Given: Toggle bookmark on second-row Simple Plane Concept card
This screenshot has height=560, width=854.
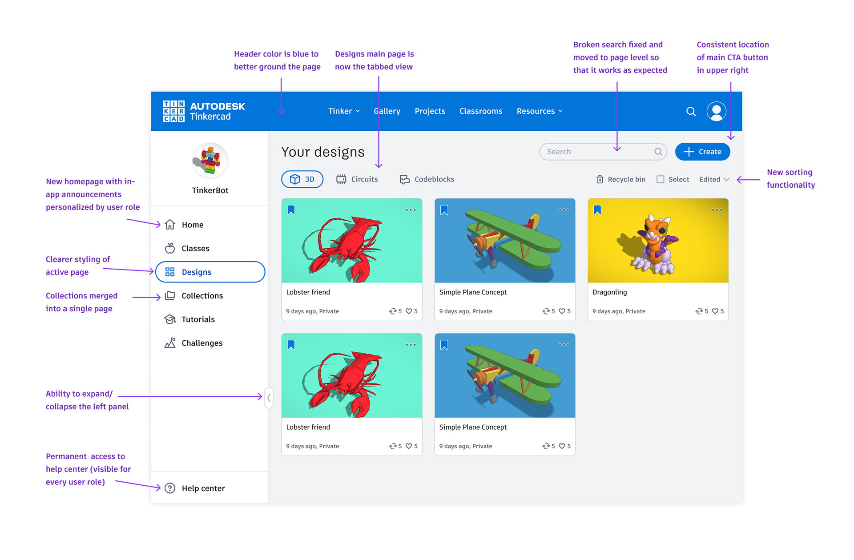Looking at the screenshot, I should point(444,345).
